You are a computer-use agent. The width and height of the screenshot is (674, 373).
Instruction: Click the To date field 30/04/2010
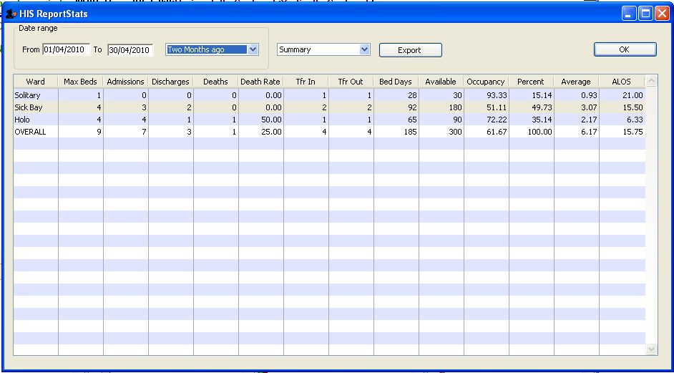pyautogui.click(x=130, y=50)
